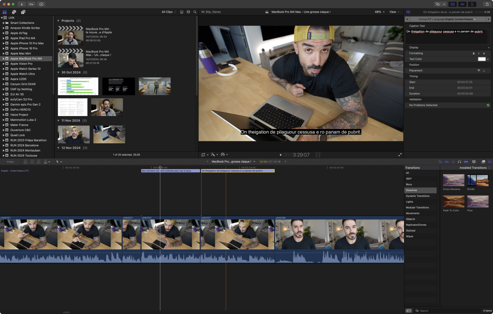Select the Apple MacBook Pro M4 event
The image size is (493, 314).
point(26,59)
